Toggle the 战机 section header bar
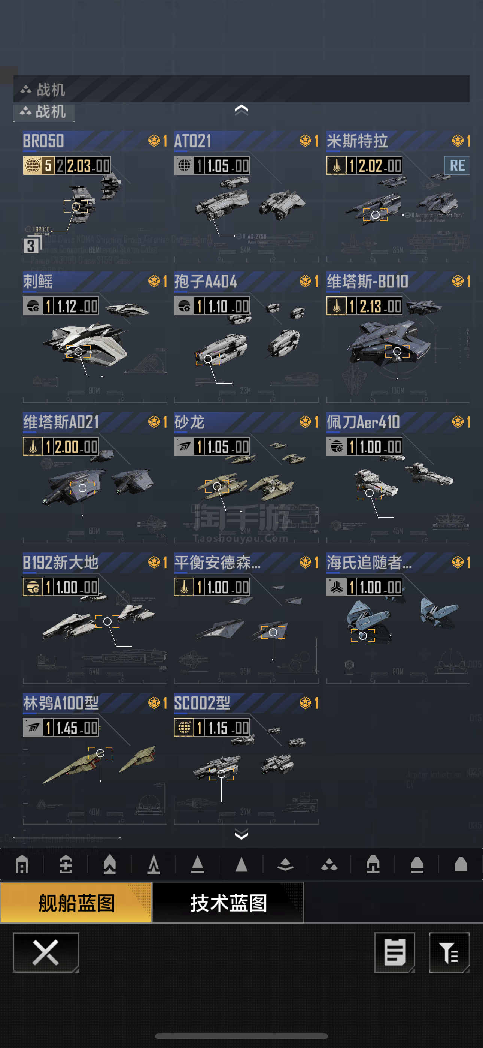Viewport: 483px width, 1048px height. [241, 89]
